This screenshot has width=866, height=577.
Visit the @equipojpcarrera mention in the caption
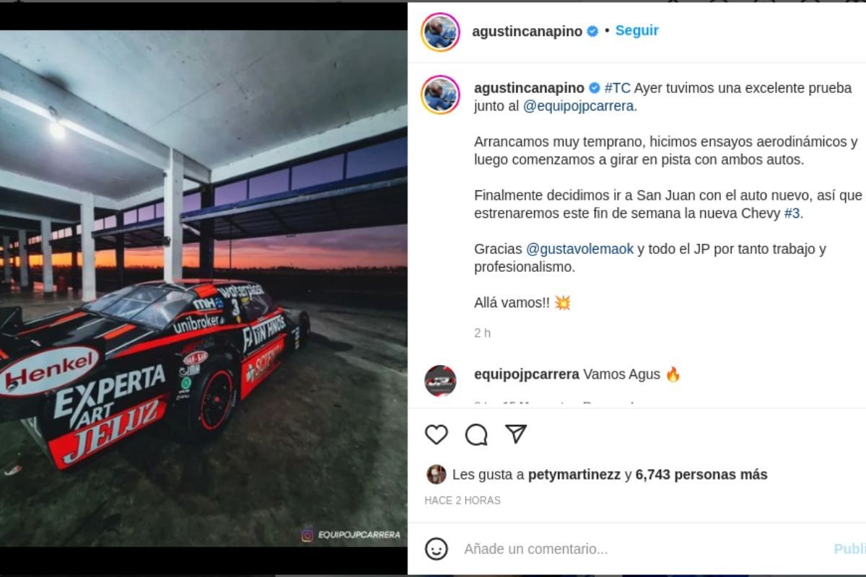point(578,106)
